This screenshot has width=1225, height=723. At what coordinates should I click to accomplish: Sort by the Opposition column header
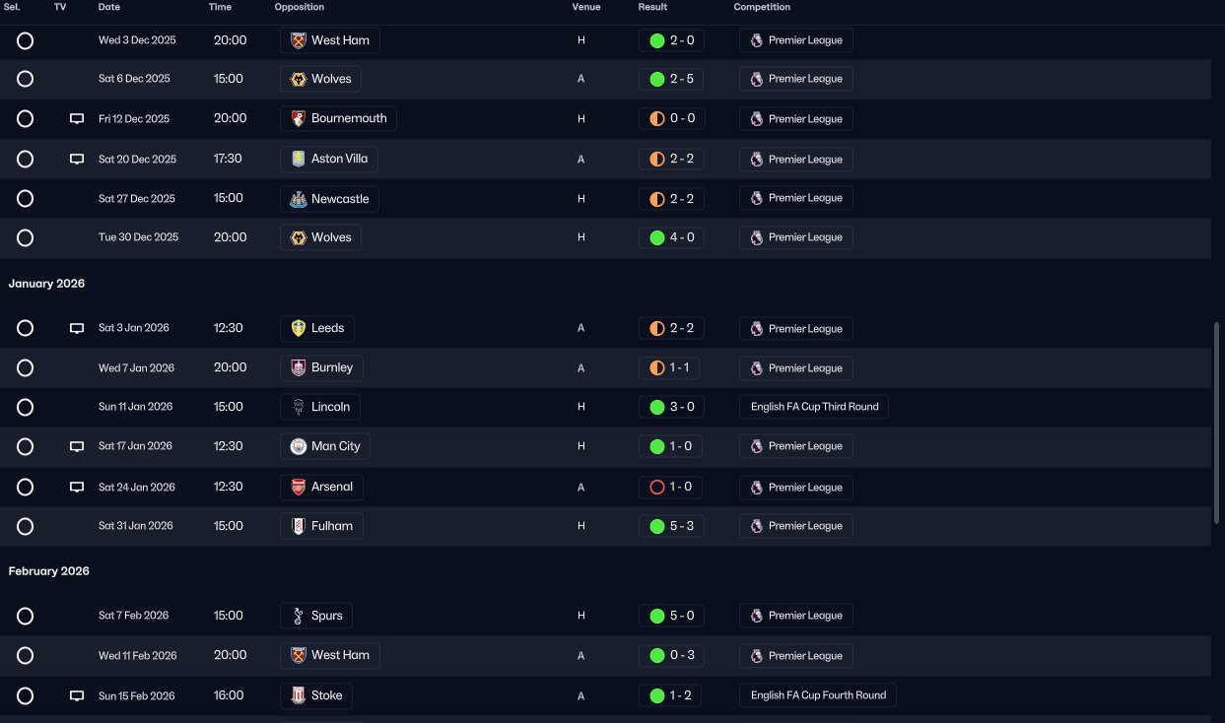pyautogui.click(x=300, y=7)
